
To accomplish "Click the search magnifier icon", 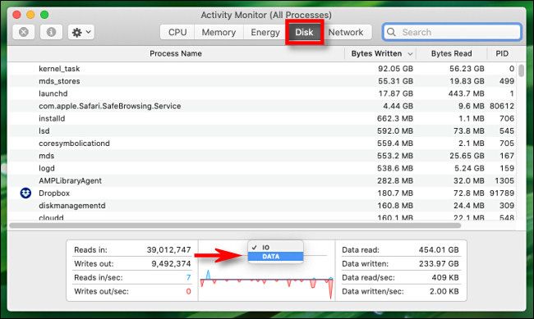I will pyautogui.click(x=391, y=32).
